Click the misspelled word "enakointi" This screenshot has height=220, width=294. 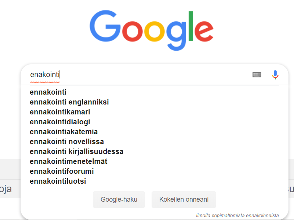click(x=45, y=74)
